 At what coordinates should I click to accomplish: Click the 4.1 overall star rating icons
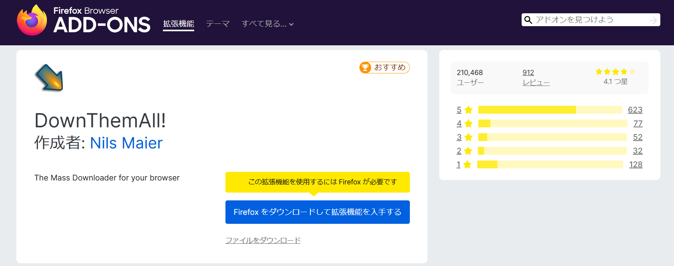pos(615,71)
